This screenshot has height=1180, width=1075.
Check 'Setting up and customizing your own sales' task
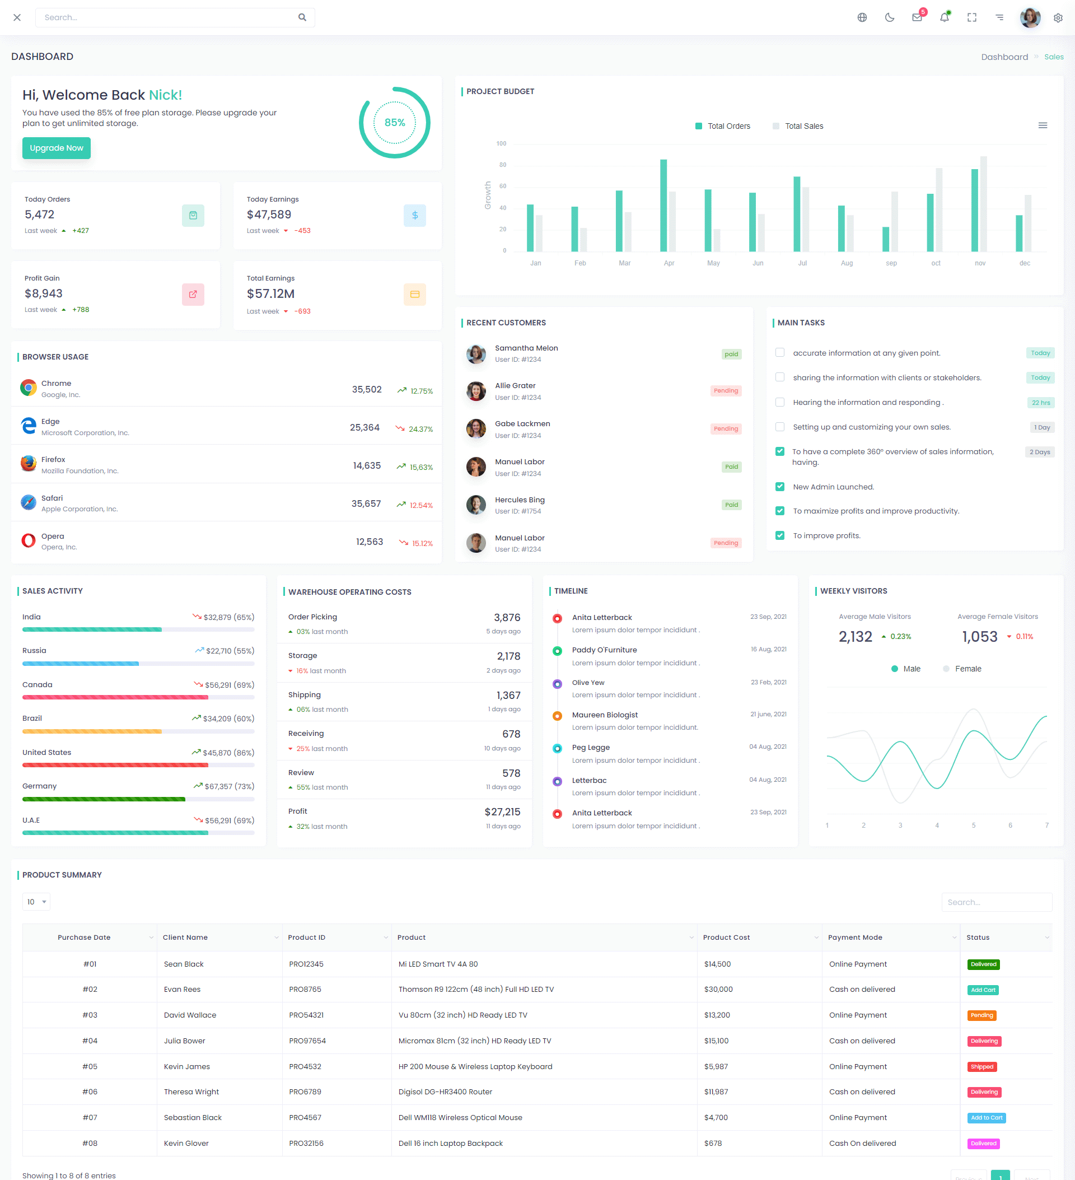click(x=779, y=427)
